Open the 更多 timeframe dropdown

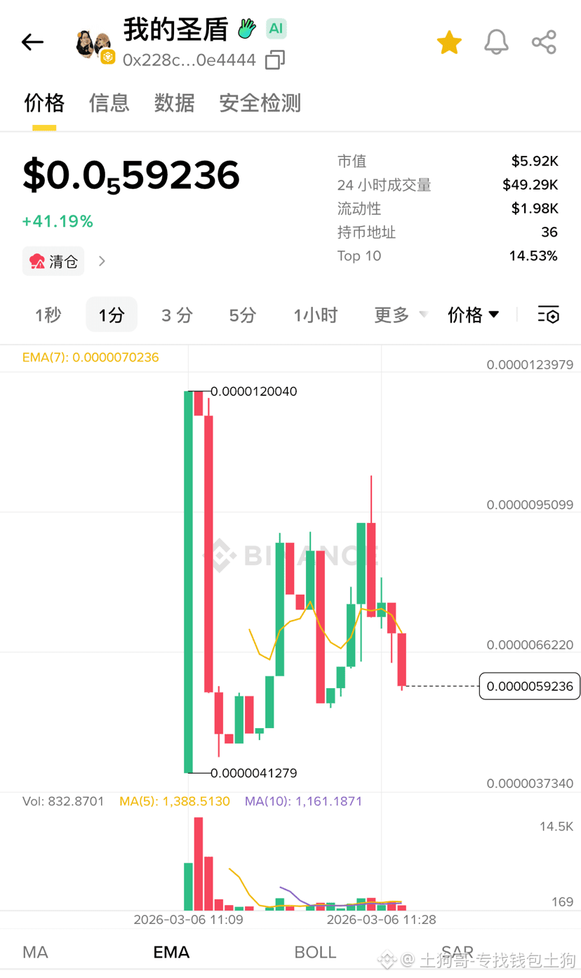[x=401, y=315]
